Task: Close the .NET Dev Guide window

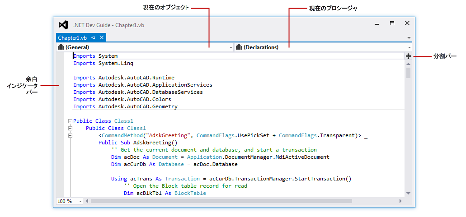Action: click(x=407, y=23)
